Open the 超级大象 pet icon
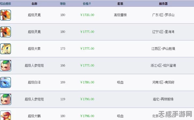Viewport: 194px width, 120px height. tap(6, 49)
